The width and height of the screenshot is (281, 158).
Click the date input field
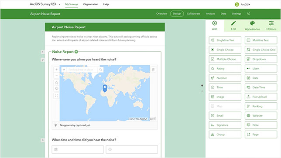[x=78, y=149]
